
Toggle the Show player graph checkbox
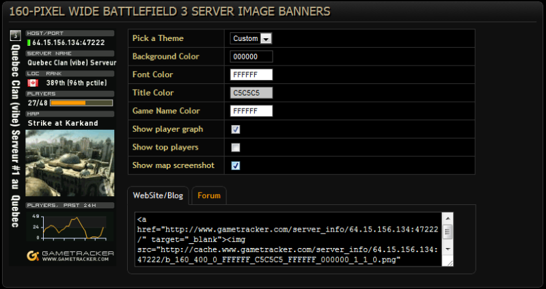click(236, 130)
